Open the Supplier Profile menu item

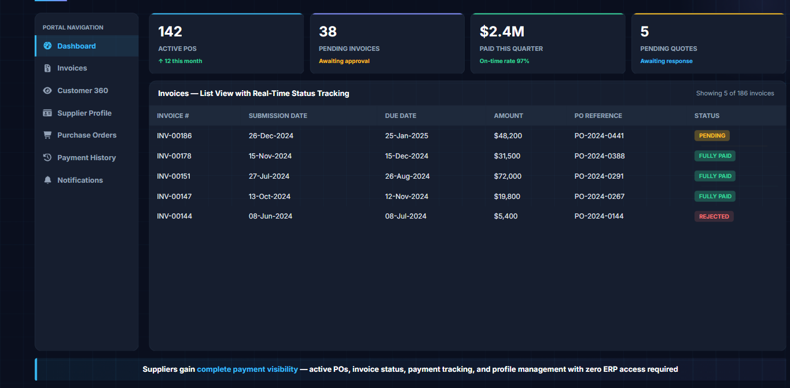86,113
